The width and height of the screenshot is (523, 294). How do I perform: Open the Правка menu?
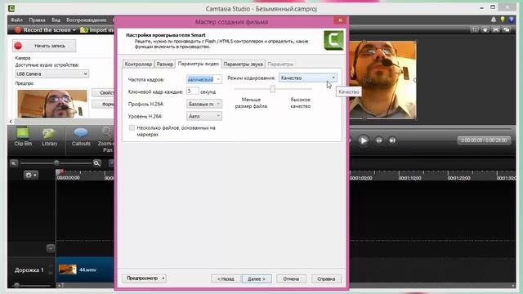(x=37, y=20)
